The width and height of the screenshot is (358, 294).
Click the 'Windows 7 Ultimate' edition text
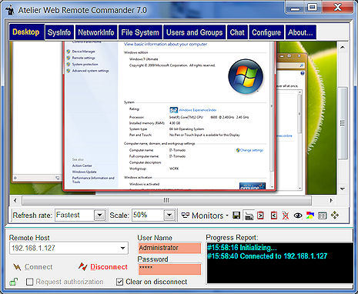click(144, 59)
